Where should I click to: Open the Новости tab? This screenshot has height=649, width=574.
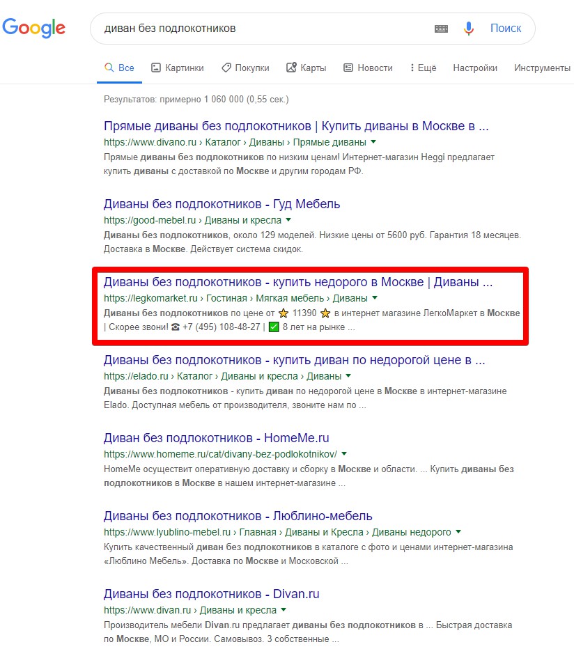[x=369, y=68]
